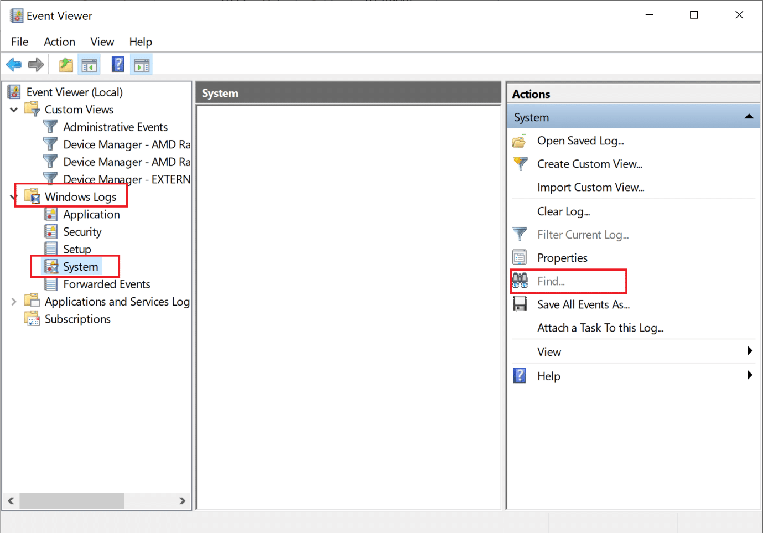Click the Properties icon in Actions pane
763x533 pixels.
pos(520,257)
